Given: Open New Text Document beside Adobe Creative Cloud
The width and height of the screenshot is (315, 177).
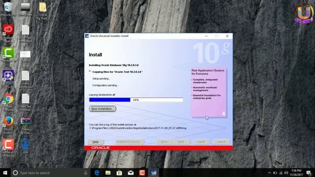Looking at the screenshot, I should point(26,33).
